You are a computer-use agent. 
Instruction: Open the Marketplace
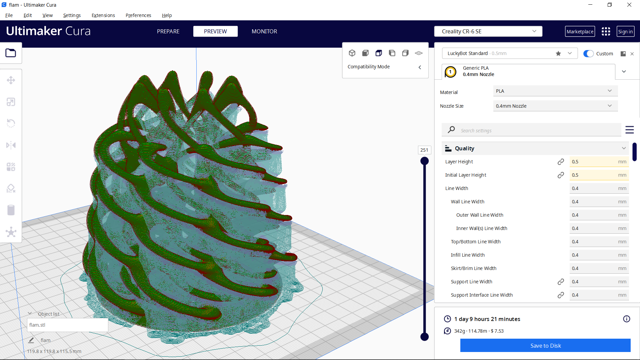click(580, 31)
